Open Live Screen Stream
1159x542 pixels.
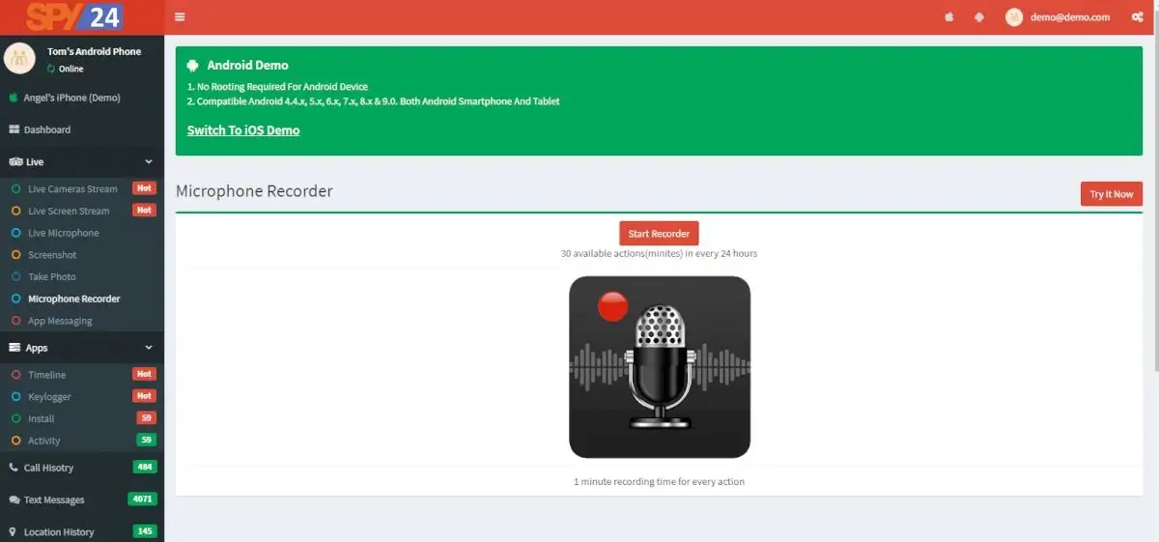69,212
